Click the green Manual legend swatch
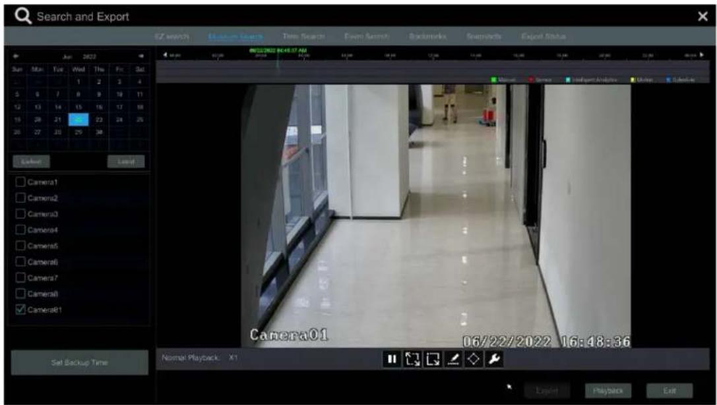 (494, 80)
